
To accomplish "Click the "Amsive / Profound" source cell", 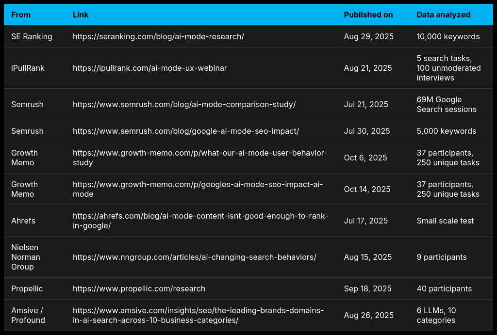I will (28, 316).
